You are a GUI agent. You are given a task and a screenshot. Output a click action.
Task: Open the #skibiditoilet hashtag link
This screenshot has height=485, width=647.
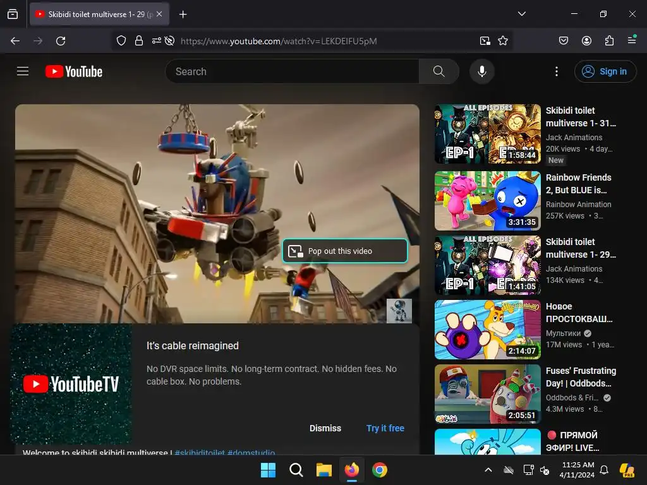[200, 452]
